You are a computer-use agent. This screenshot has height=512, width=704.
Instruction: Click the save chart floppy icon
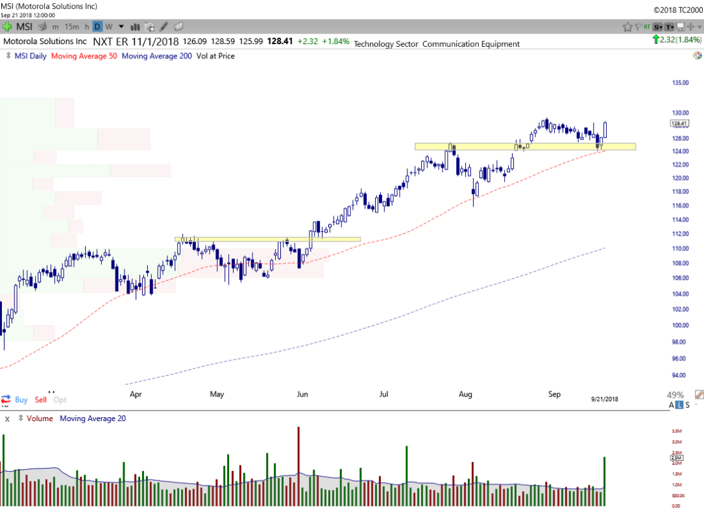[x=680, y=27]
